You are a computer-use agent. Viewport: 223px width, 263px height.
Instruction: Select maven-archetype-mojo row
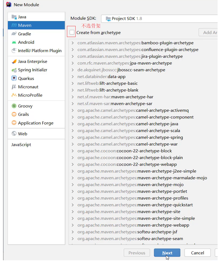[143, 185]
